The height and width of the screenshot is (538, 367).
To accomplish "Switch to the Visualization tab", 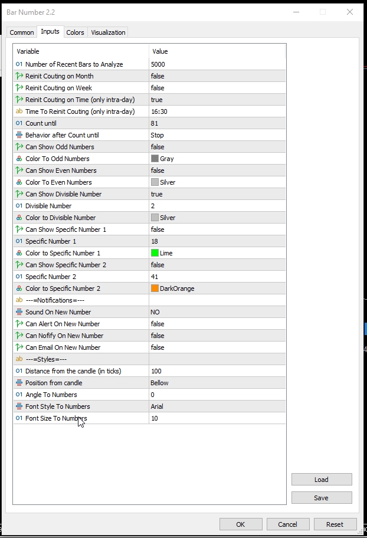I will 108,32.
